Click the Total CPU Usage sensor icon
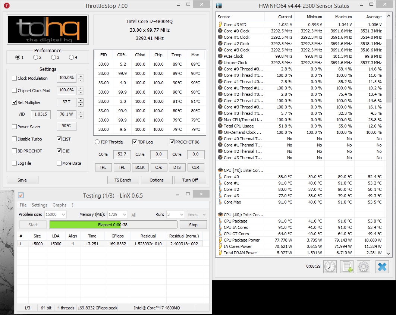396x315 pixels. pos(220,126)
